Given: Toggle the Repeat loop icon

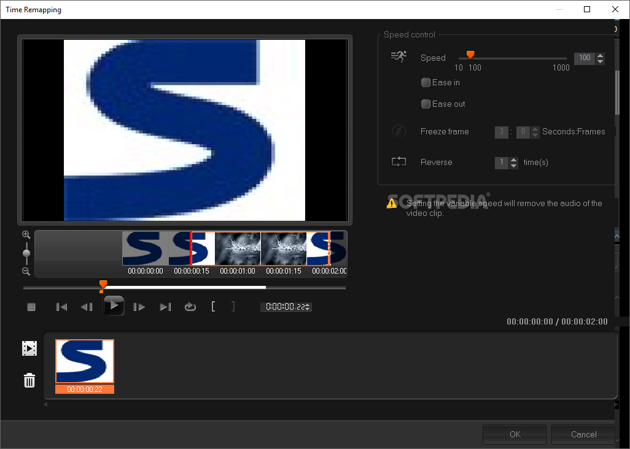Looking at the screenshot, I should point(190,307).
